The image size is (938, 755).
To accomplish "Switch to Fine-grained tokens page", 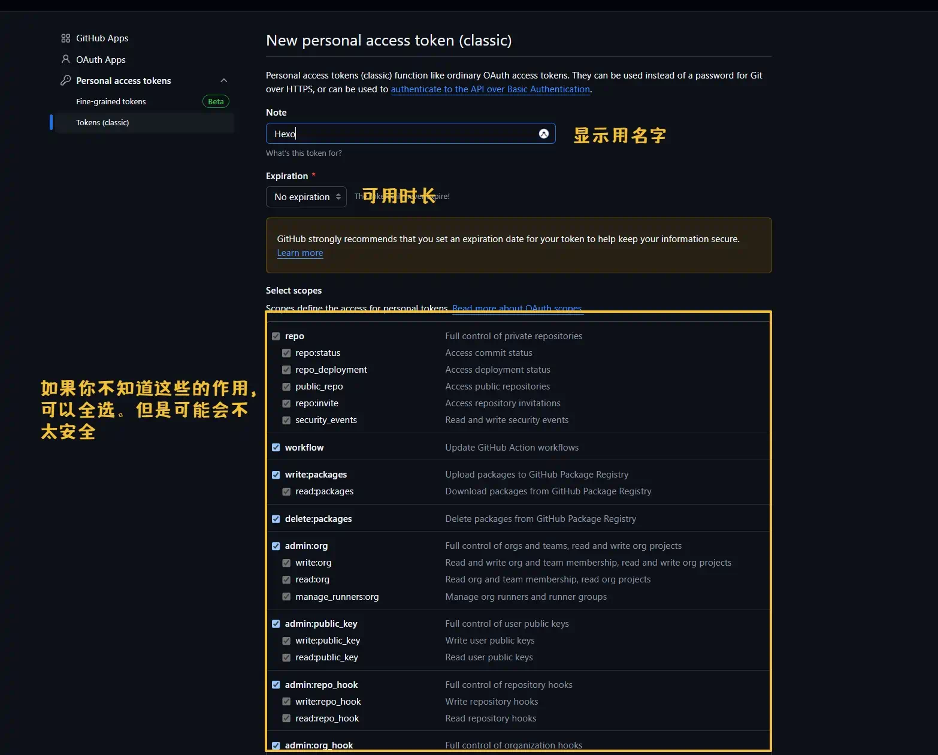I will pos(111,101).
